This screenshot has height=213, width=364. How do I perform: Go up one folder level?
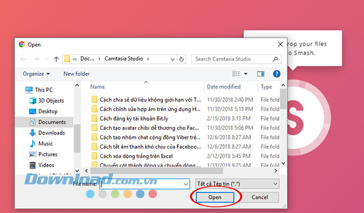(56, 59)
